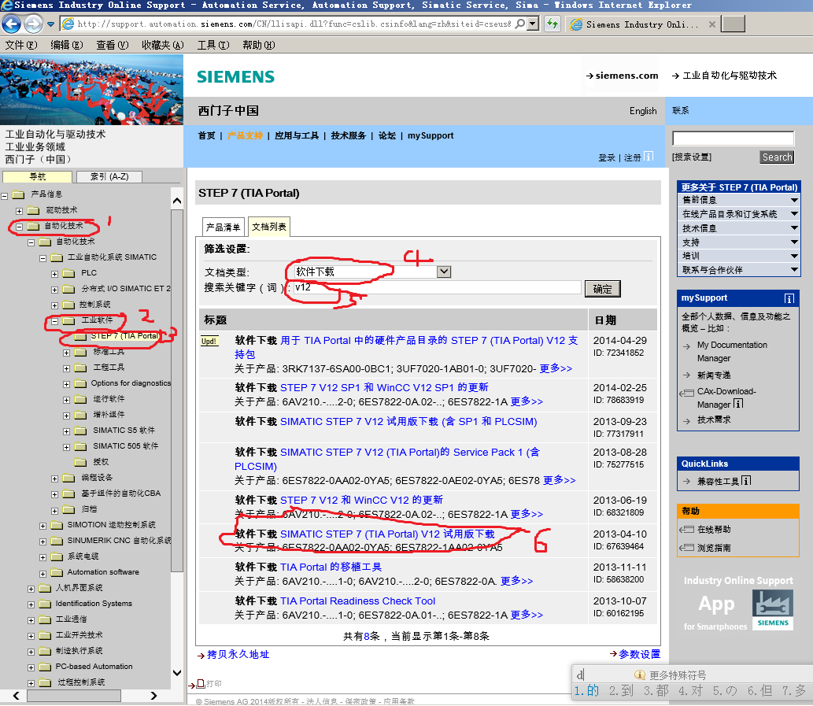813x706 pixels.
Task: Expand the PLC tree node
Action: click(x=54, y=274)
